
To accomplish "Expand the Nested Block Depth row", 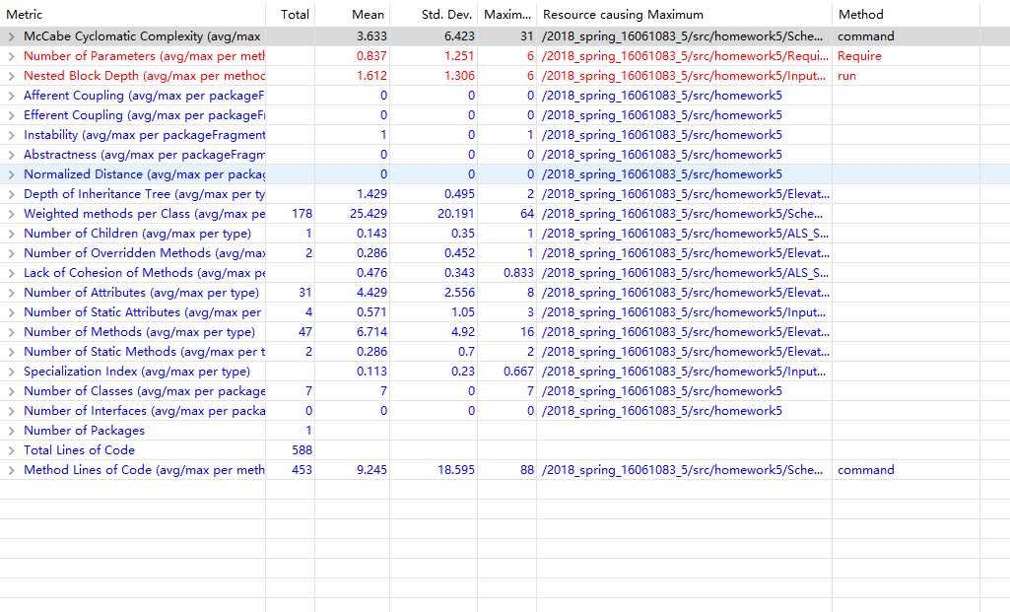I will coord(12,76).
